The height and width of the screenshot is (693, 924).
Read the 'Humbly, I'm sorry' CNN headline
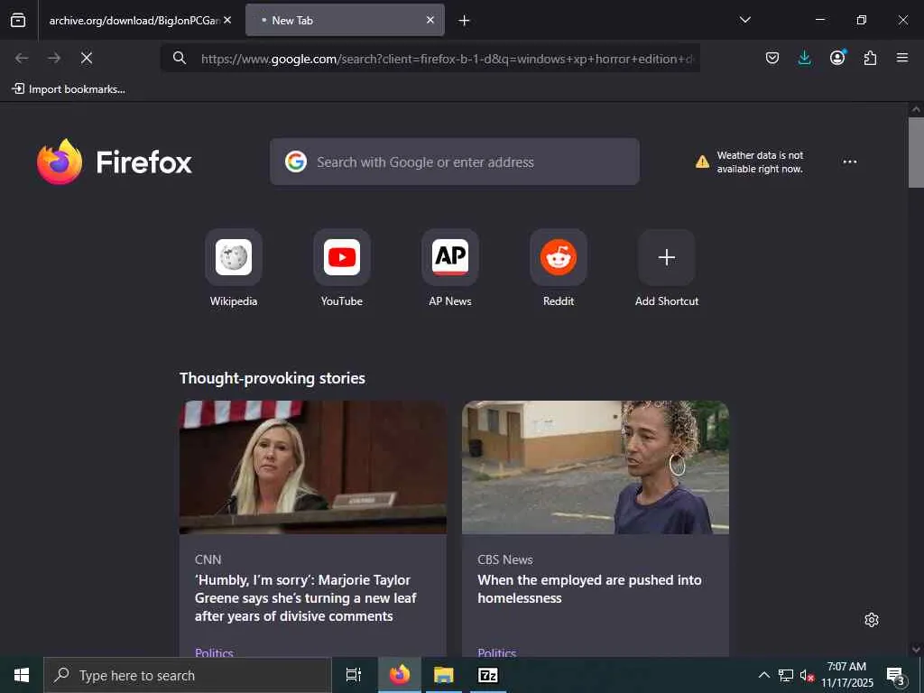pos(306,597)
